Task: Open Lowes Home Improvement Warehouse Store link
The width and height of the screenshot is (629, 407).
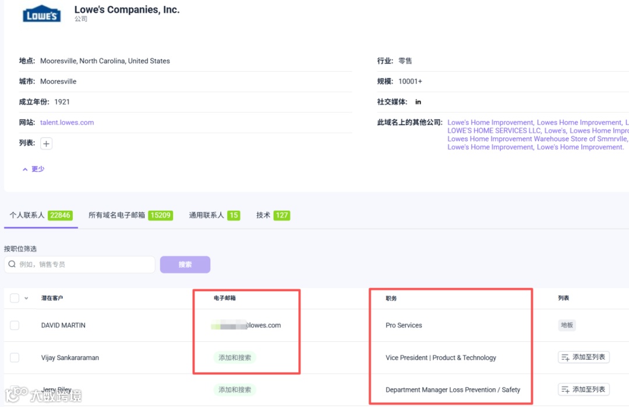Action: (x=538, y=139)
